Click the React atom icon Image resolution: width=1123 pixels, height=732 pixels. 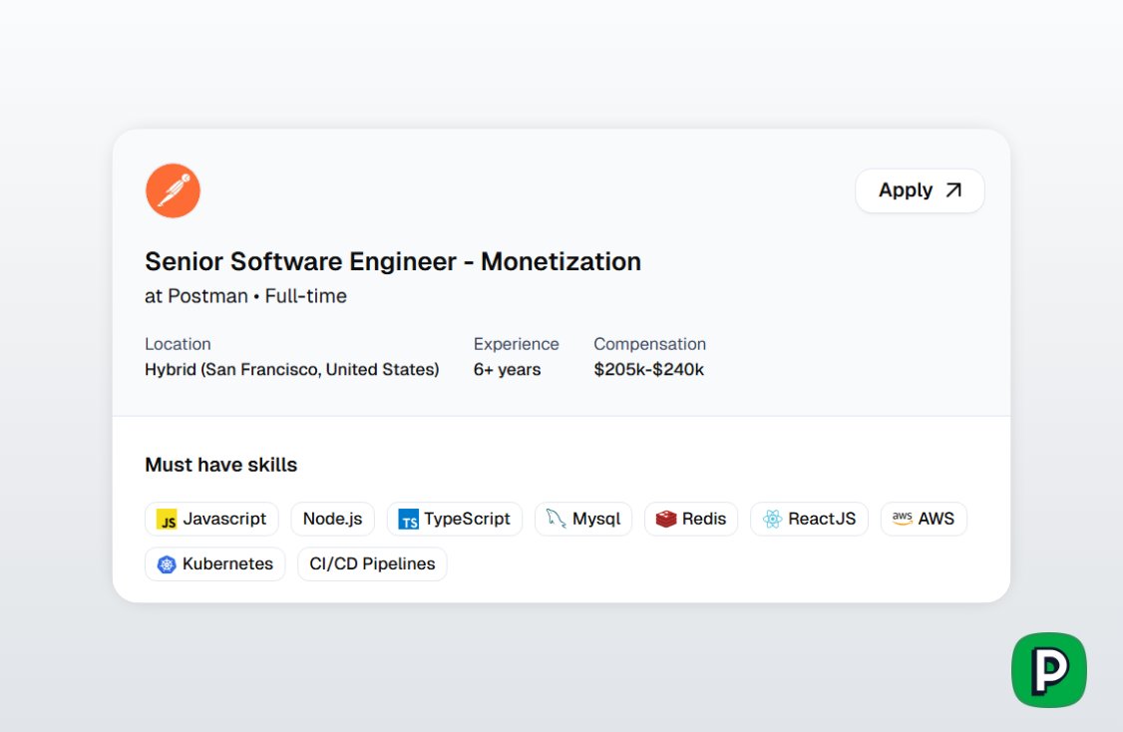772,520
